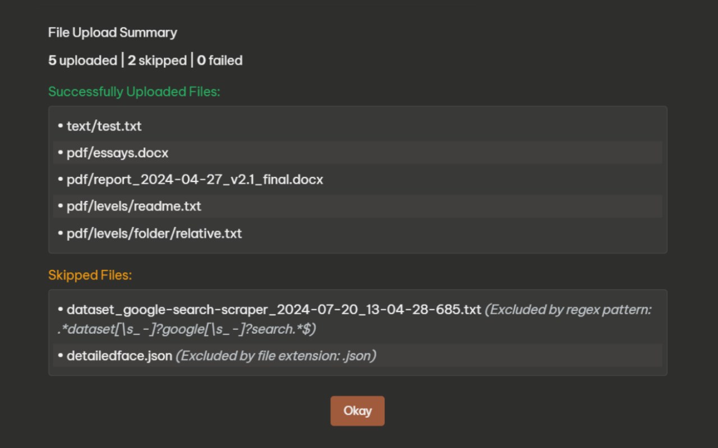Click the "Excluded by regex pattern:" note
Viewport: 718px width, 448px height.
coord(568,310)
